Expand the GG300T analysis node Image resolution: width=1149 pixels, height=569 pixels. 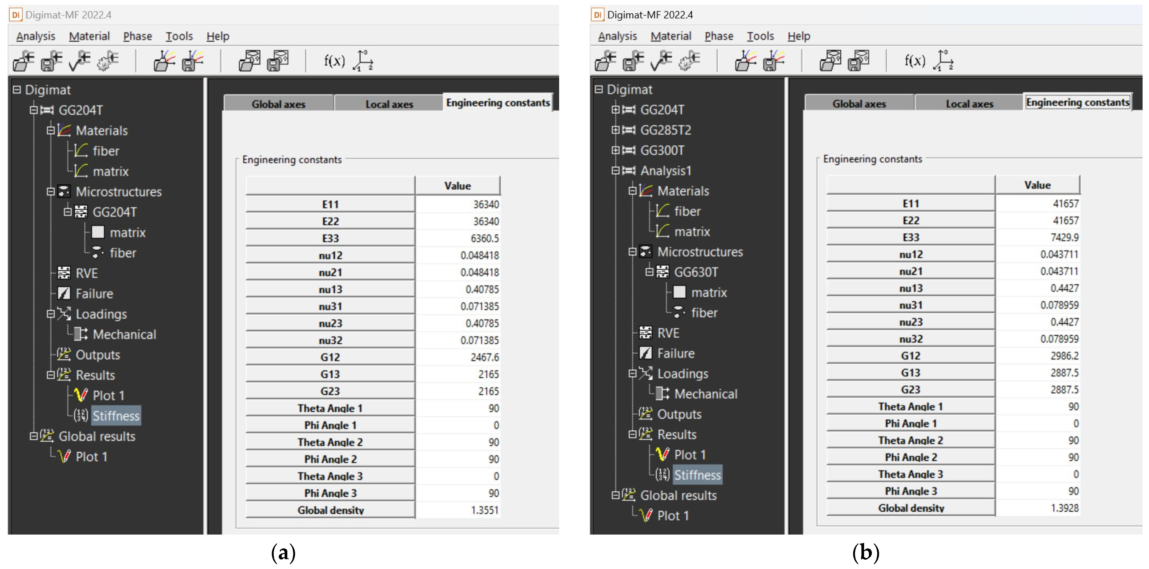[616, 150]
